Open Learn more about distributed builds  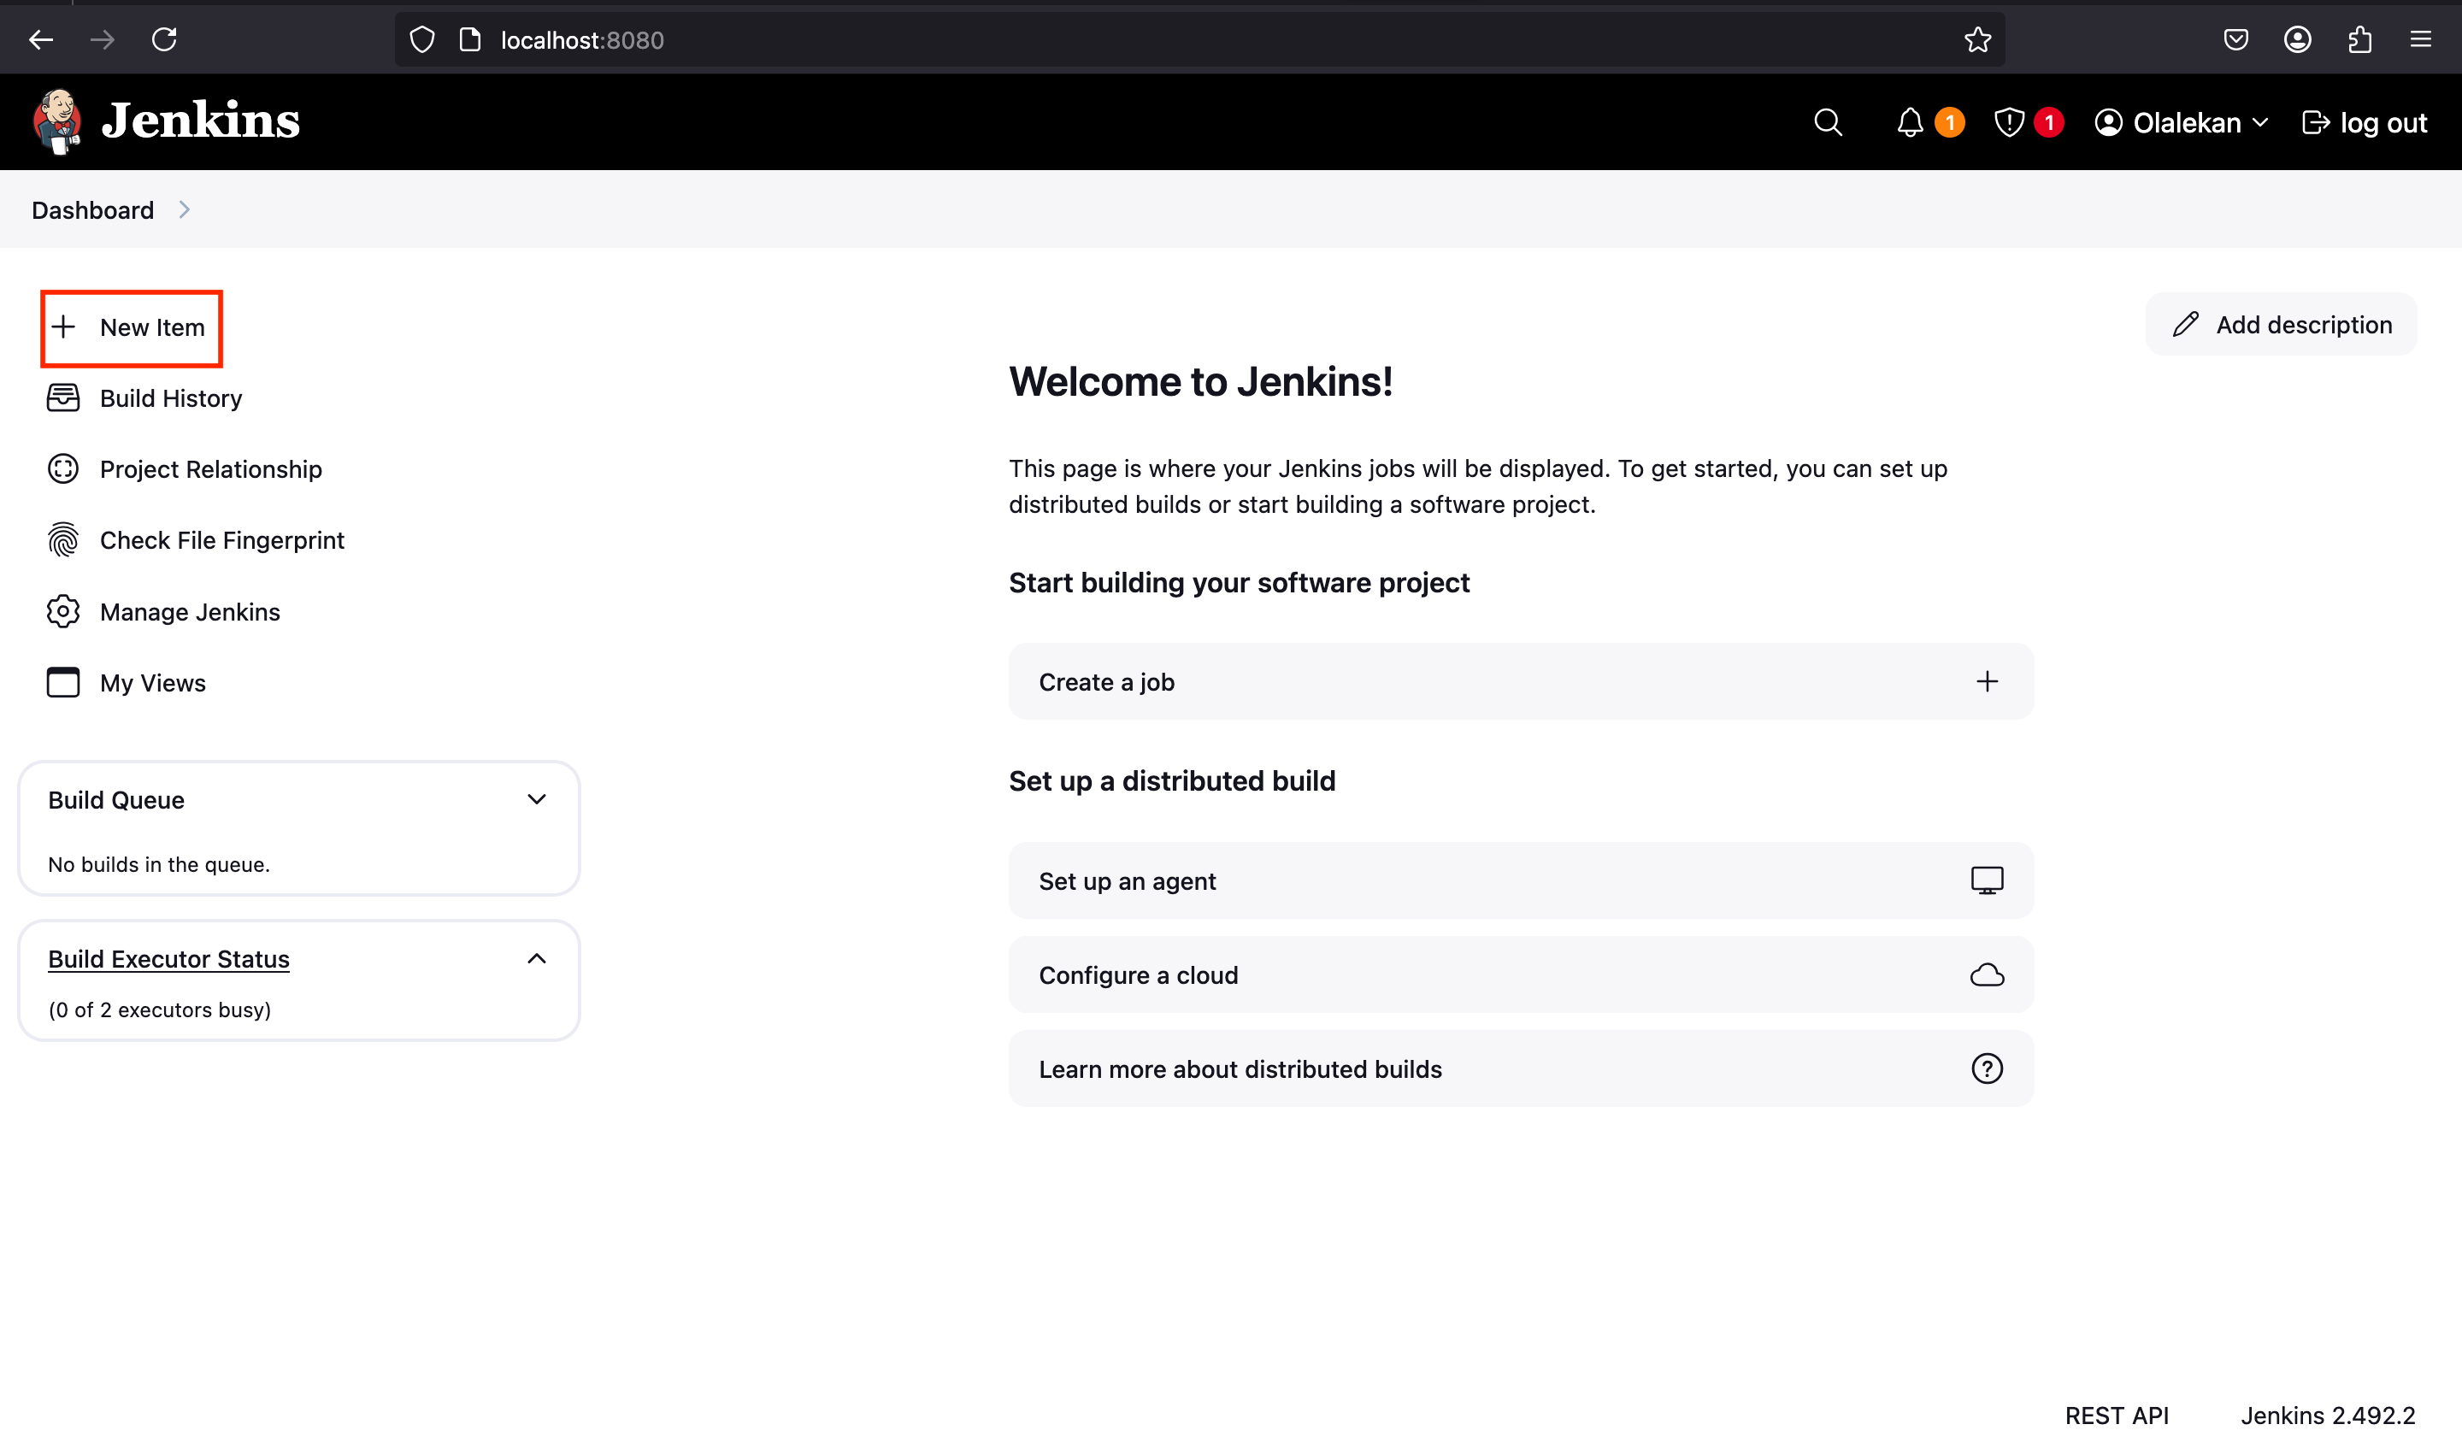[1521, 1068]
